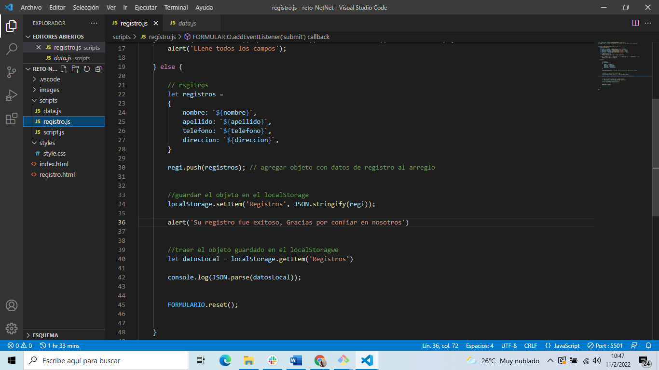Open script.js in the file tree

pyautogui.click(x=64, y=132)
